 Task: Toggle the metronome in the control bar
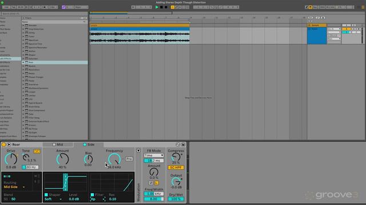[x=44, y=7]
